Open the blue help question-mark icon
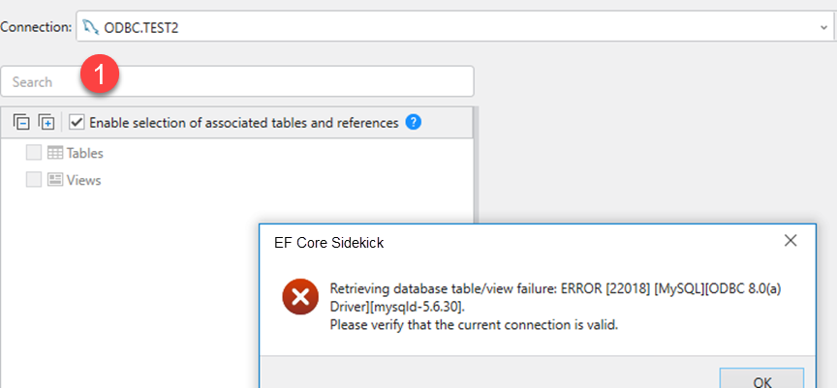Screen dimensions: 837x388 click(x=413, y=123)
